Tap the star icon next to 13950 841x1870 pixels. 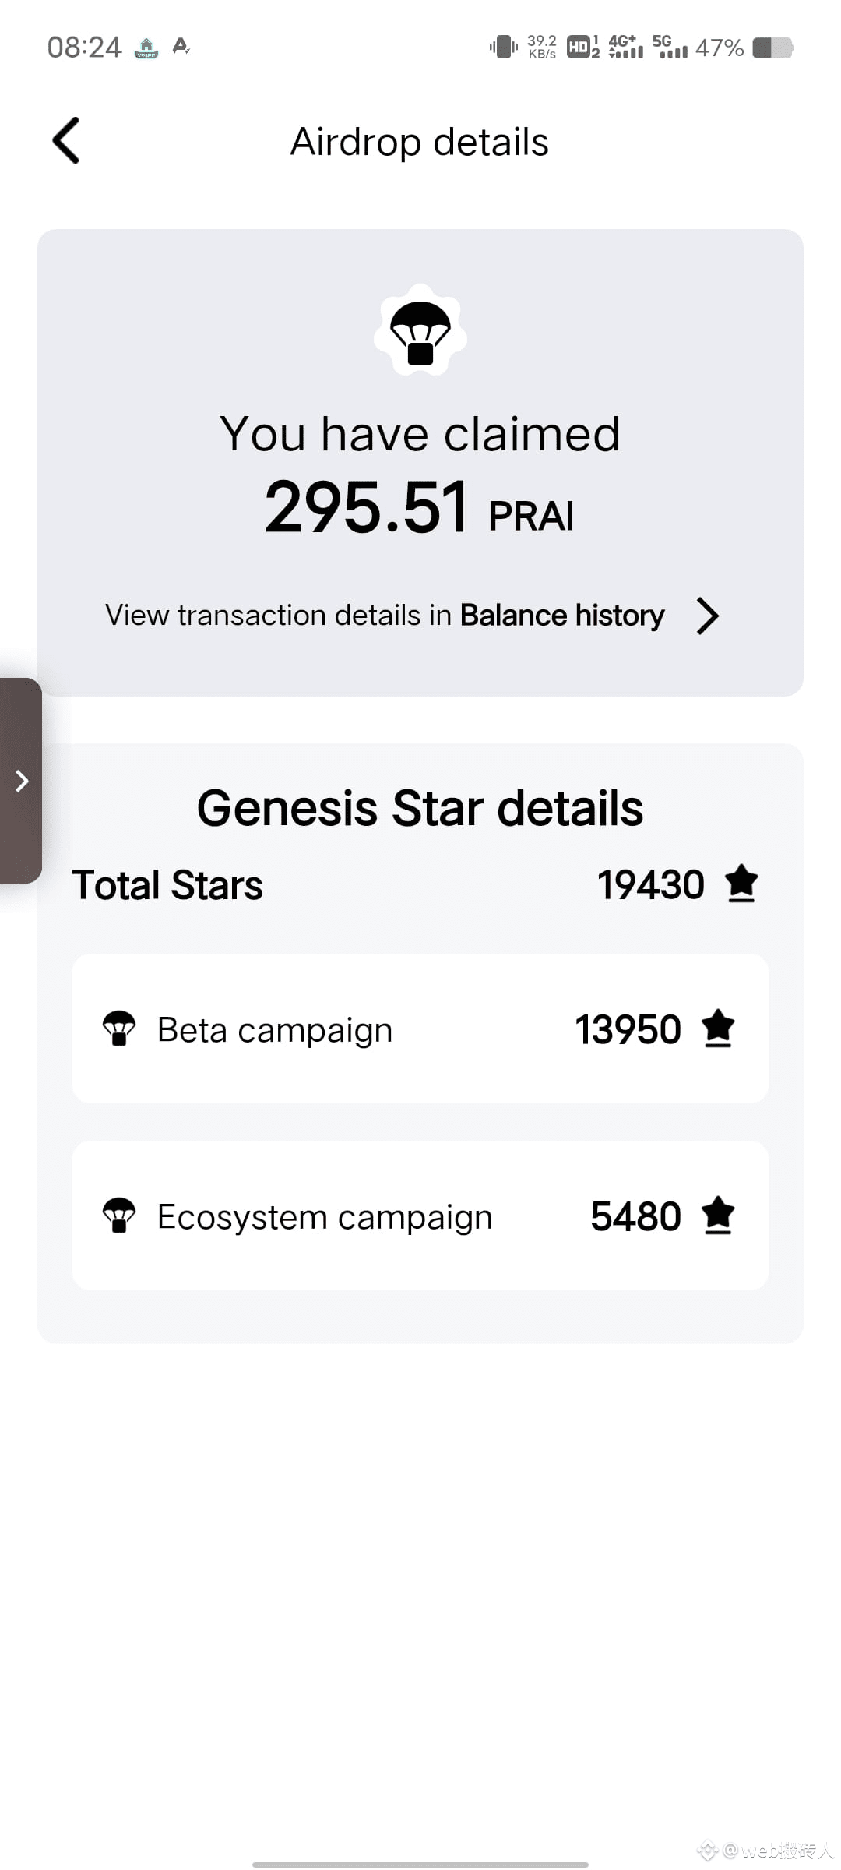718,1028
